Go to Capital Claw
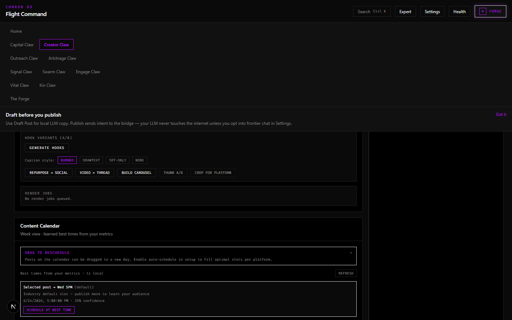This screenshot has width=512, height=320. [x=22, y=45]
